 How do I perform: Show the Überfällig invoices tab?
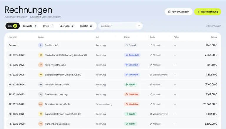(x=67, y=26)
